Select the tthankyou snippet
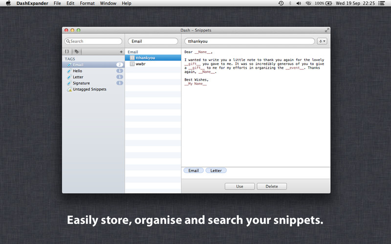 click(x=153, y=58)
